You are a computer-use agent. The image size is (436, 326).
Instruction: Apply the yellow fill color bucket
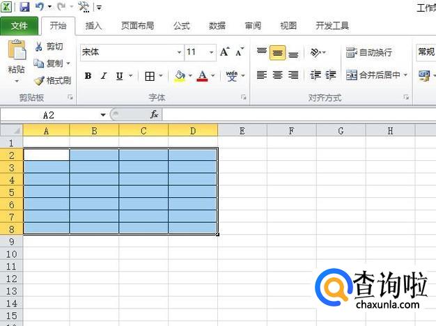(180, 76)
